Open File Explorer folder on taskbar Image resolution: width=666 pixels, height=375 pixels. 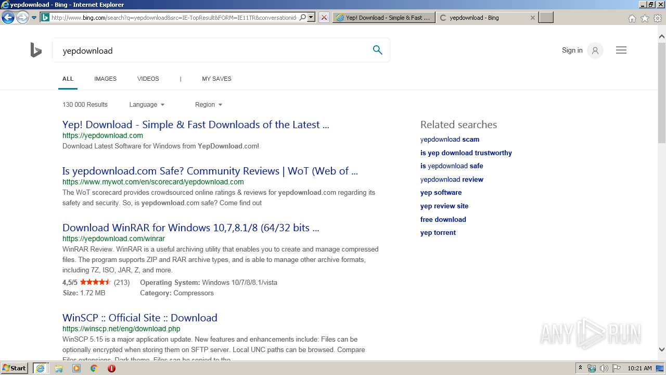coord(59,368)
